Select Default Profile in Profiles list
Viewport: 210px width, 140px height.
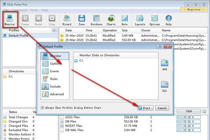click(x=30, y=36)
